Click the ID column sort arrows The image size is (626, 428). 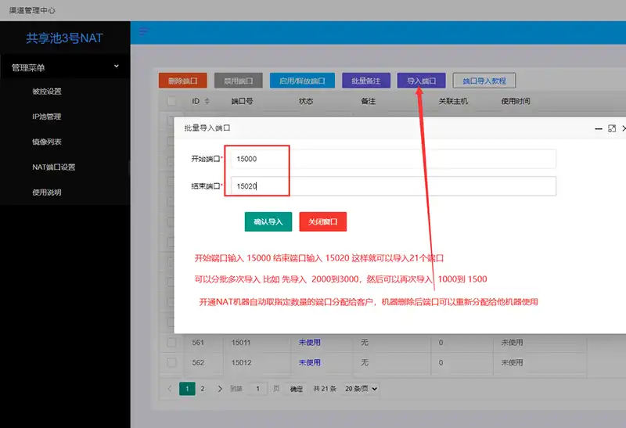point(207,101)
